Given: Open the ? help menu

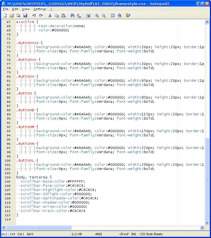Looking at the screenshot, I should pyautogui.click(x=51, y=9).
